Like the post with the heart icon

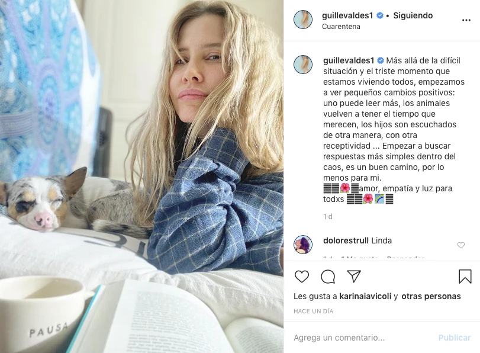(301, 277)
